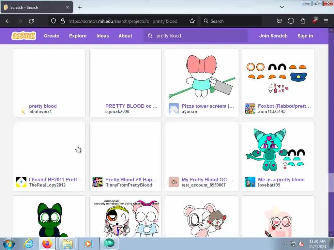Focus the Scratch search field 'pretty blood'
334x250 pixels.
(196, 36)
